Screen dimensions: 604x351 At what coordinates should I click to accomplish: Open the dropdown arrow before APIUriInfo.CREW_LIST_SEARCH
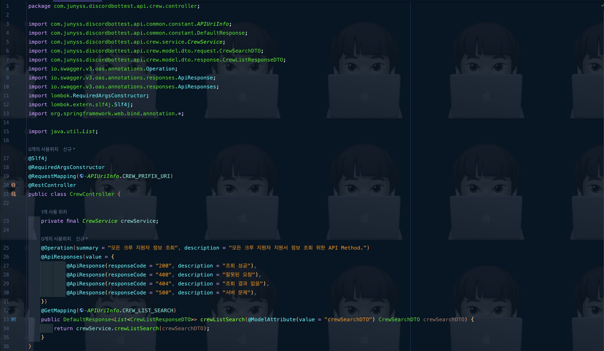(85, 311)
